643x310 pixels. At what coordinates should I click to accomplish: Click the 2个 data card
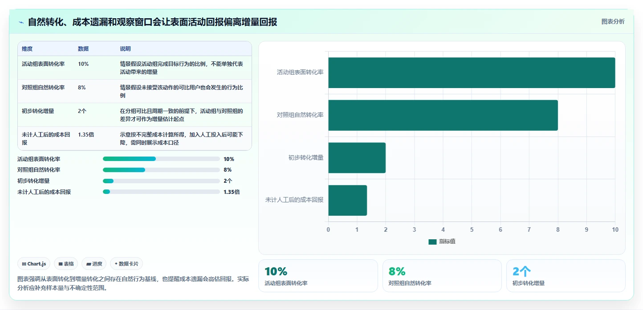coord(566,276)
